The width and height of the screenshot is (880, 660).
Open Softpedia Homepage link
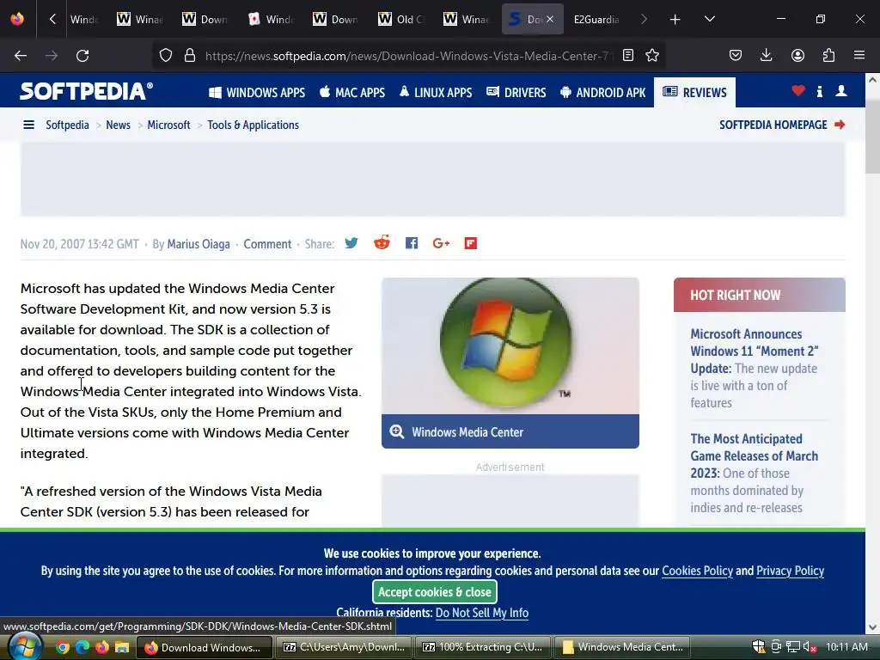[x=782, y=125]
